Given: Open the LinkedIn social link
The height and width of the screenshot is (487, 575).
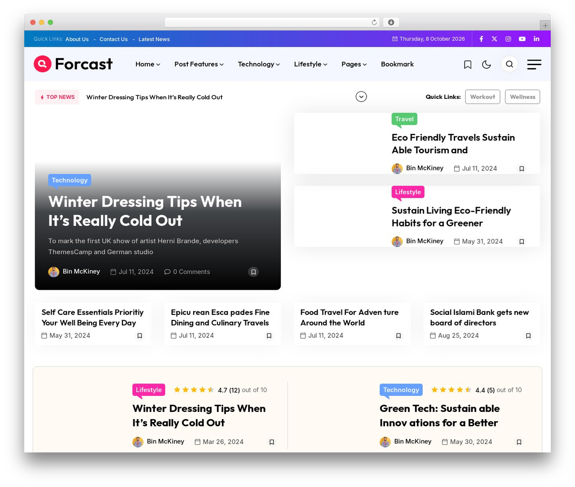Looking at the screenshot, I should [x=536, y=39].
